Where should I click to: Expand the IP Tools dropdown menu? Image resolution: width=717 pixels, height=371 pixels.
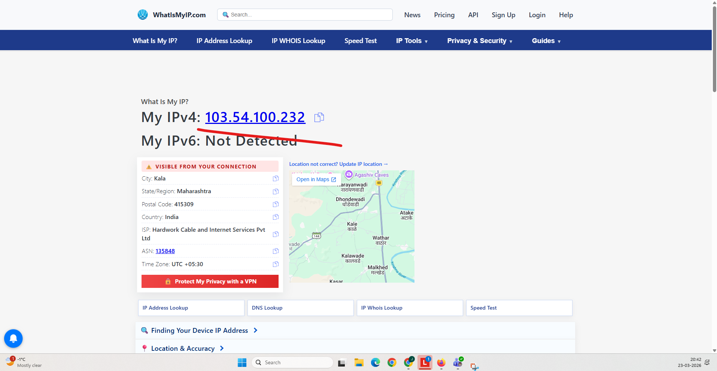point(411,41)
